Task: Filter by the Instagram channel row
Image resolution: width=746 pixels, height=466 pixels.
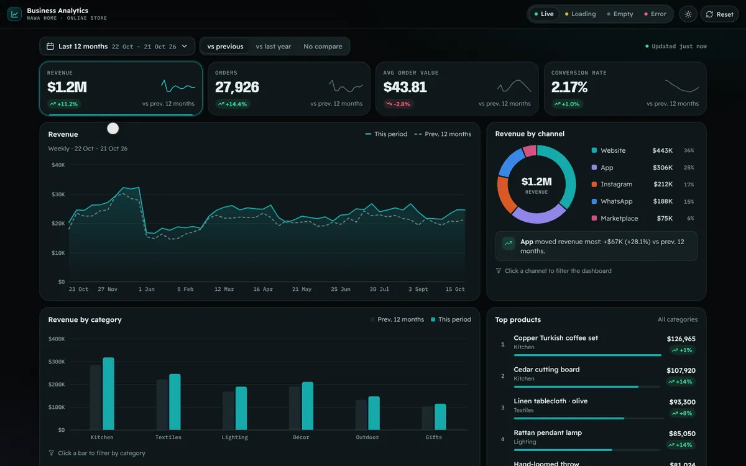Action: pos(643,185)
